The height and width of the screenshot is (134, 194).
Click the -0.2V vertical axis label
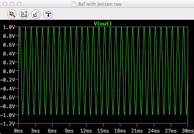coord(7,80)
